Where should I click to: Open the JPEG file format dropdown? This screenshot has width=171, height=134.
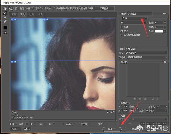click(x=135, y=18)
